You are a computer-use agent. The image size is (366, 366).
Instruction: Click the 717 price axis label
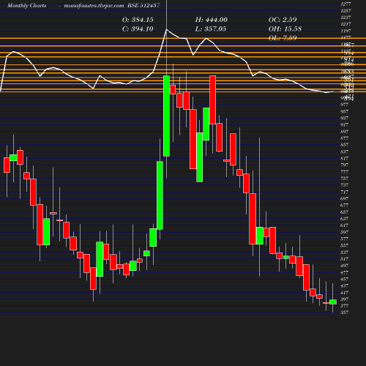tap(344, 192)
